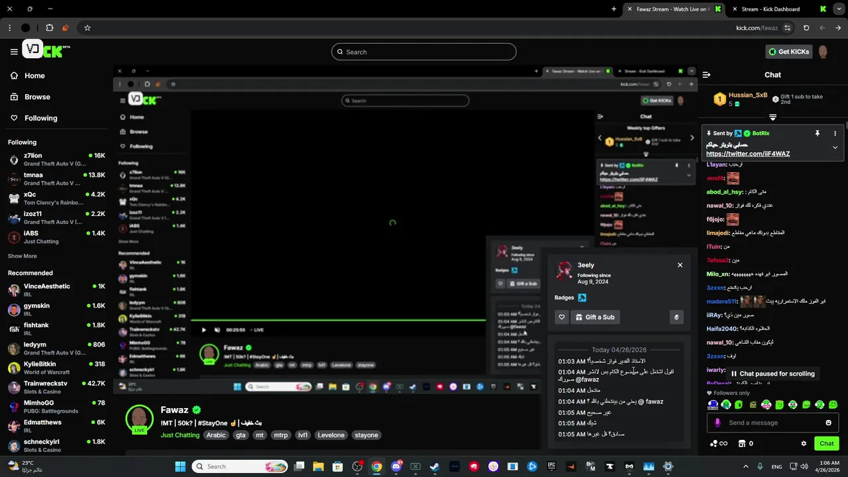The width and height of the screenshot is (848, 477).
Task: Open Chrome from the taskbar
Action: [376, 466]
